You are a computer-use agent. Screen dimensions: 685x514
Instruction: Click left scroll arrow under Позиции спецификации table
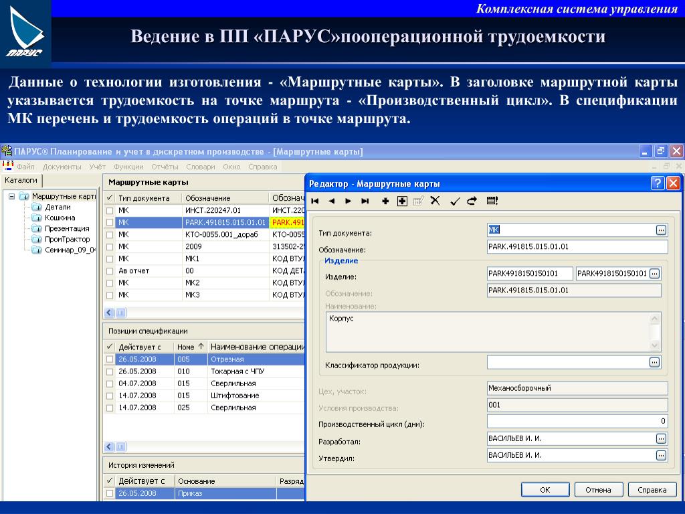tap(109, 446)
